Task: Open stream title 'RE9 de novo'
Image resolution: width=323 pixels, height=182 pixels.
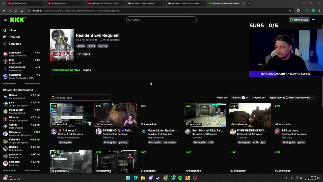Action: point(290,130)
